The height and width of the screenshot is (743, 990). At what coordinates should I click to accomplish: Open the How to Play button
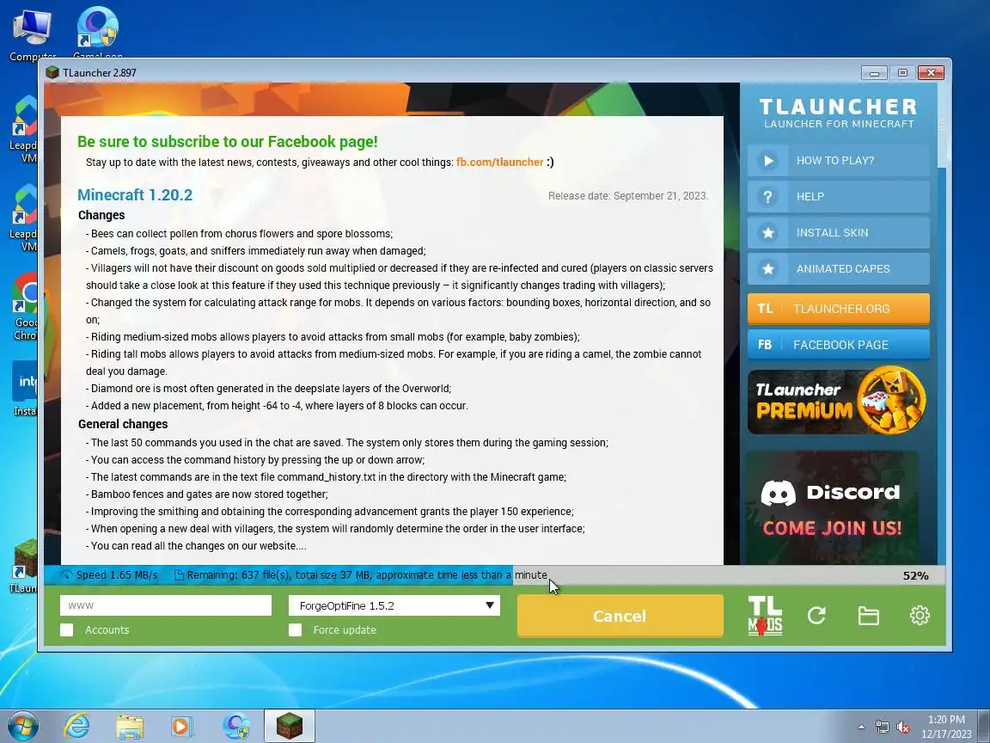[x=839, y=161]
